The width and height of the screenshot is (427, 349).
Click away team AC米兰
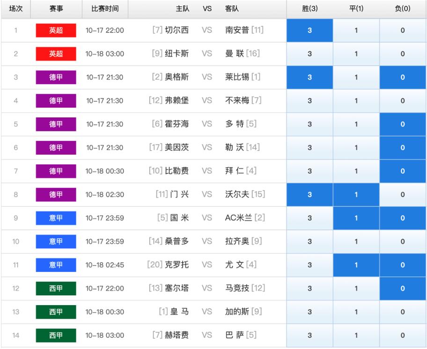(x=239, y=218)
